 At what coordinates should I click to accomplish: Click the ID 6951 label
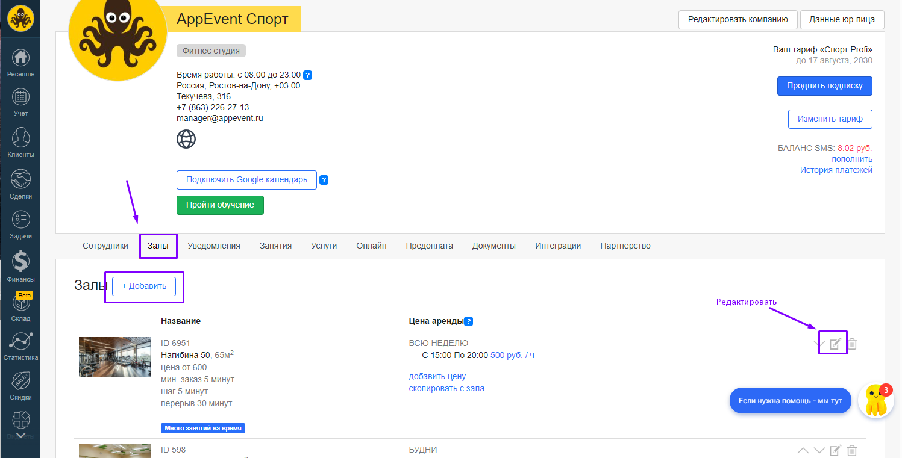(175, 343)
